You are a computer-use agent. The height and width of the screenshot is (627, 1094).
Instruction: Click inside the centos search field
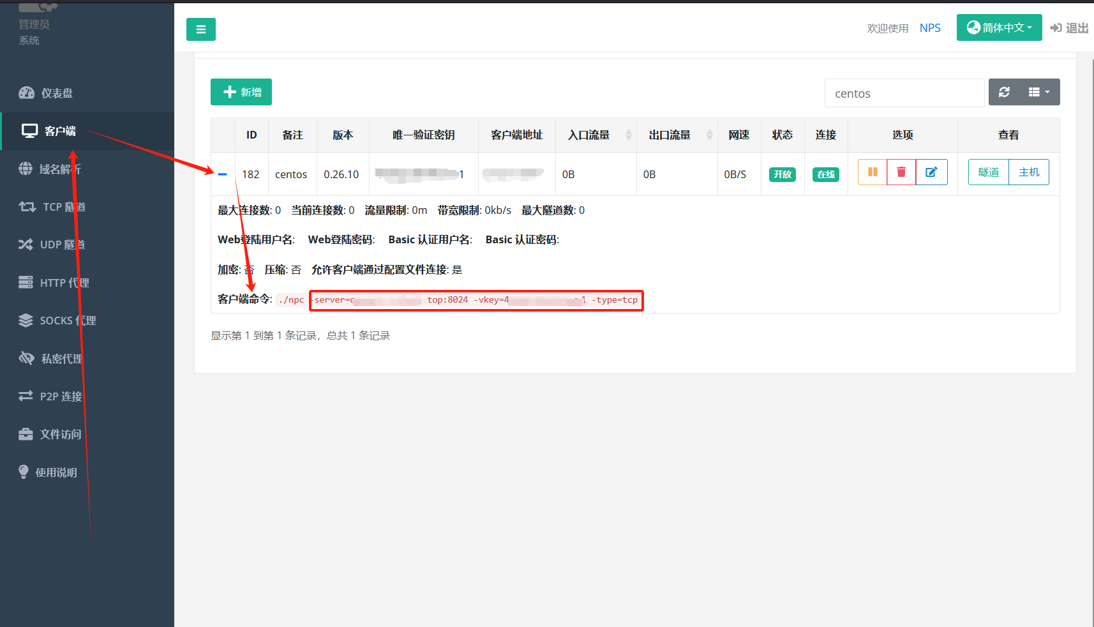pyautogui.click(x=904, y=93)
